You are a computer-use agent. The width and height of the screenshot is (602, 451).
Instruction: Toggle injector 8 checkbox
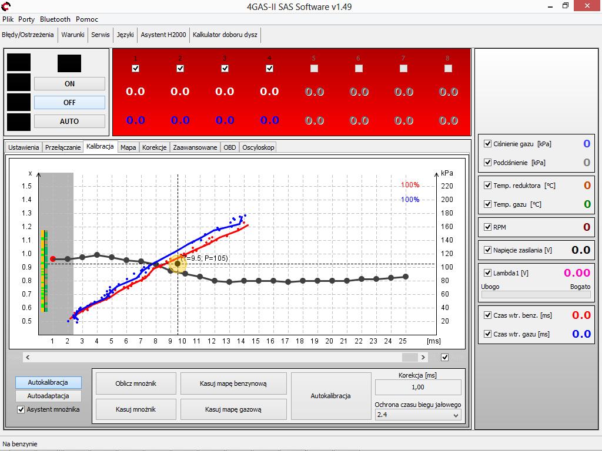tap(448, 68)
